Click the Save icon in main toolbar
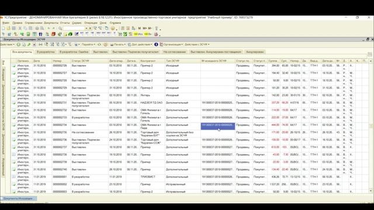 click(x=14, y=29)
